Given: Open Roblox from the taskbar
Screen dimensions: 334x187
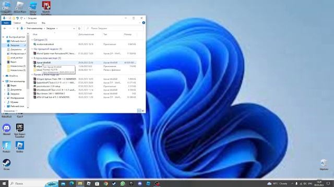Looking at the screenshot, I should tap(89, 183).
